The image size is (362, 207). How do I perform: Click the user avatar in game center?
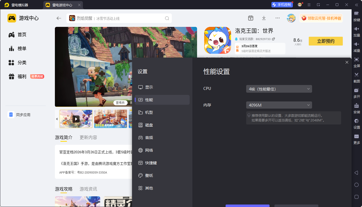pos(291,18)
